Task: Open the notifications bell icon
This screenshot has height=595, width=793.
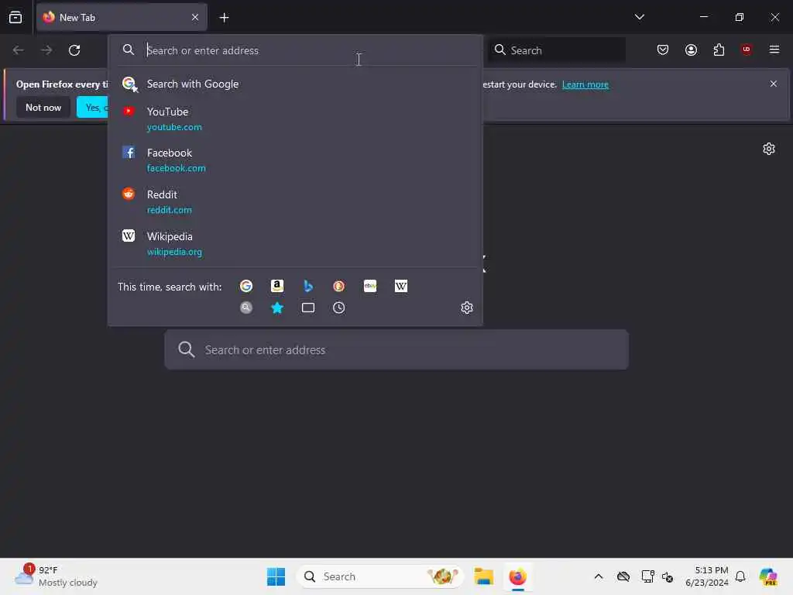Action: pyautogui.click(x=740, y=576)
